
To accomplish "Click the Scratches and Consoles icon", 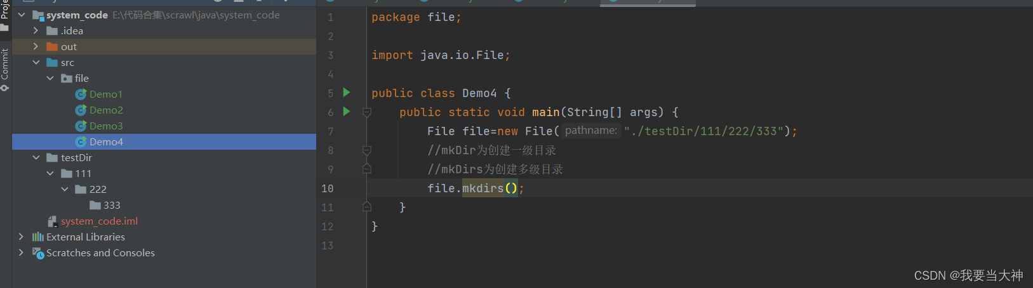I will [x=38, y=252].
